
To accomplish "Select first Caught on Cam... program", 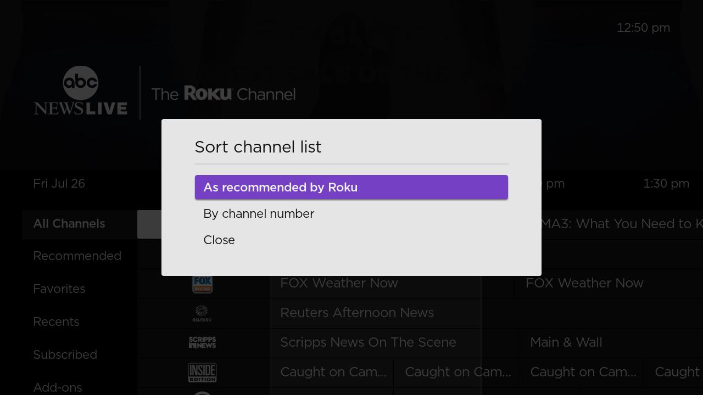I will 331,372.
